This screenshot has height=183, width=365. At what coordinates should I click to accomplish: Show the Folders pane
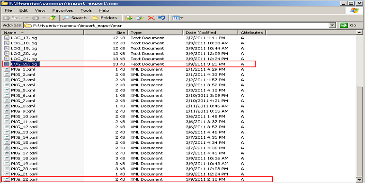click(104, 18)
